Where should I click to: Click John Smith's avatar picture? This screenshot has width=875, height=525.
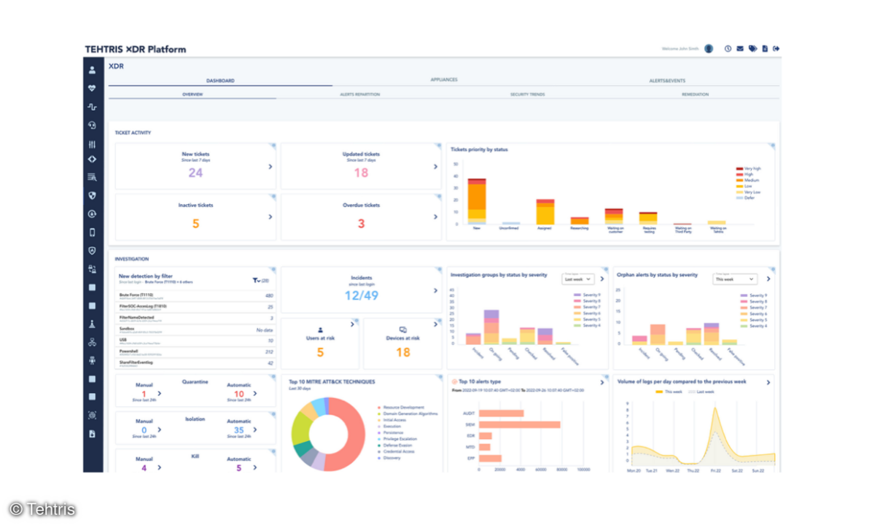coord(709,49)
